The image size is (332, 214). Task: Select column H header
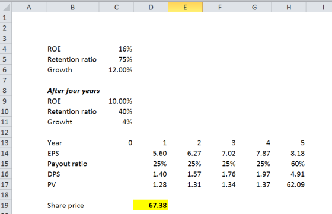pos(289,7)
